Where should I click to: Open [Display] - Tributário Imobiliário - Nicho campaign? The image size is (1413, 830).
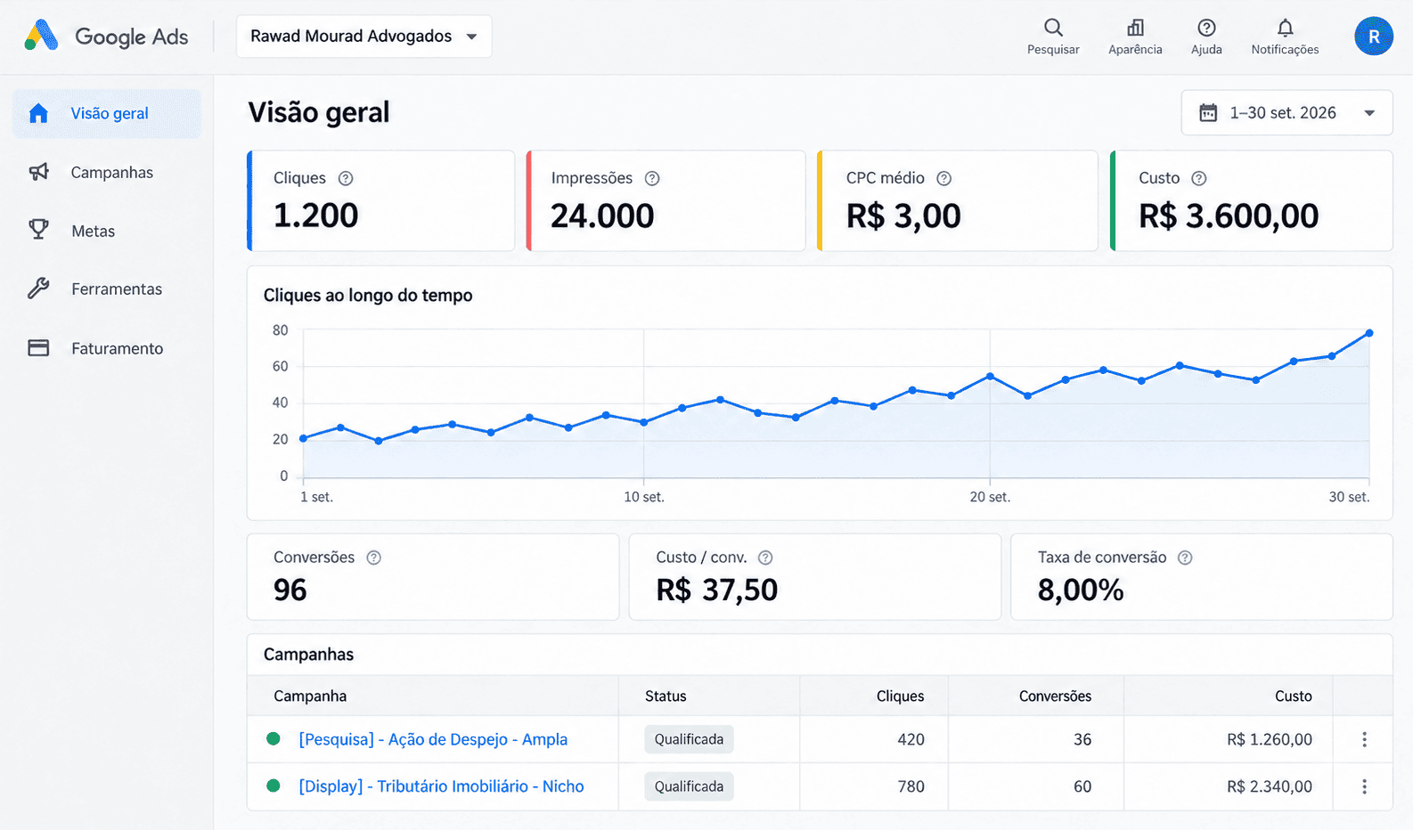pyautogui.click(x=441, y=786)
